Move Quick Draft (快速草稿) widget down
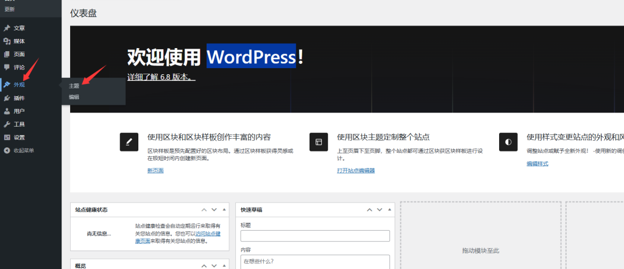 pyautogui.click(x=380, y=210)
